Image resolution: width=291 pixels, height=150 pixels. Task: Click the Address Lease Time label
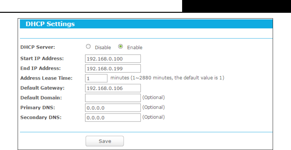pos(46,78)
